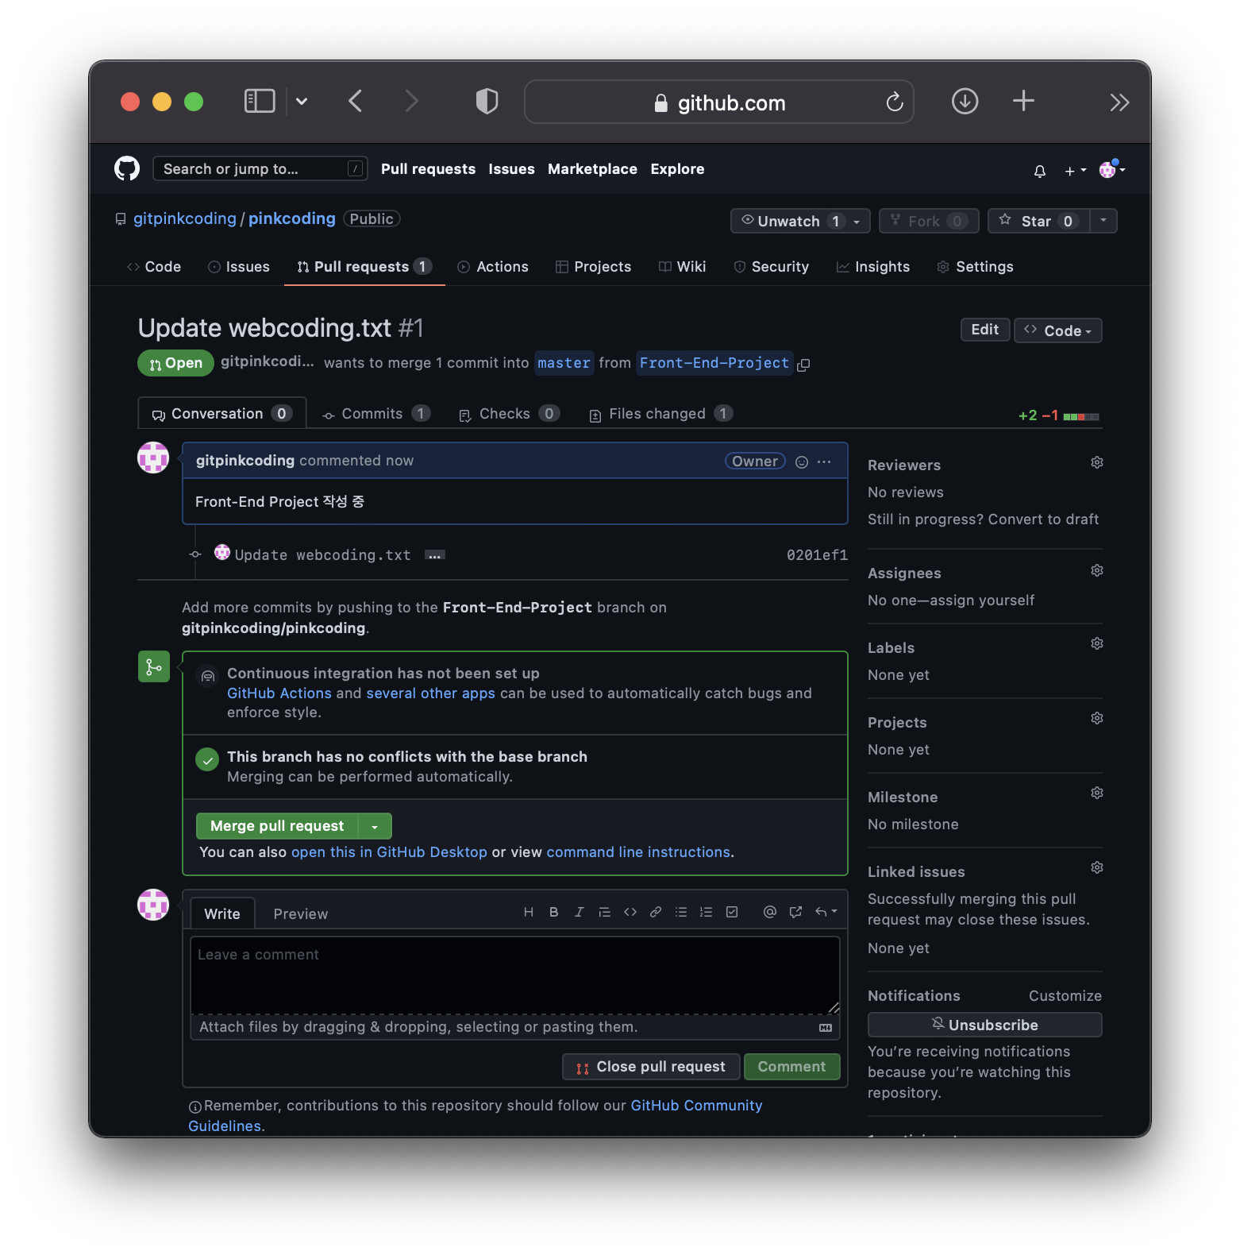Open the Insights repository tab
This screenshot has height=1255, width=1240.
(x=873, y=267)
